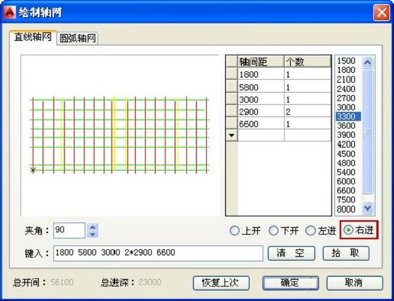Choose 8000 from the spacing list
This screenshot has height=301, width=394.
point(348,209)
